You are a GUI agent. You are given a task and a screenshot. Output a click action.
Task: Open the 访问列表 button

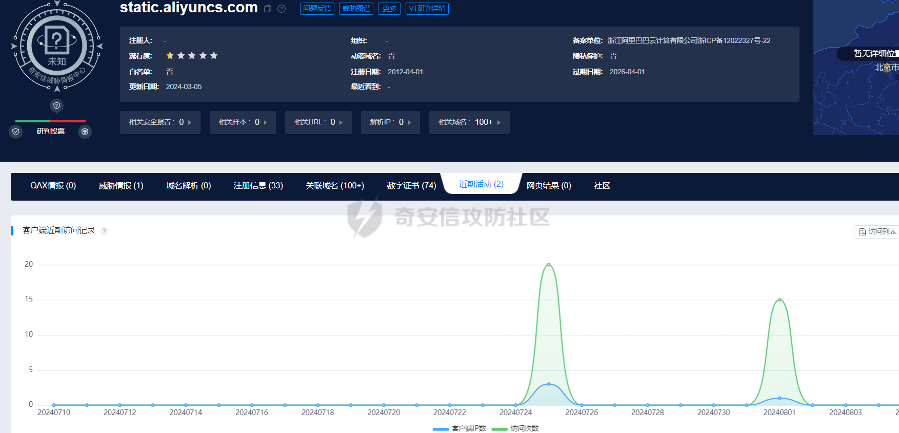(877, 231)
